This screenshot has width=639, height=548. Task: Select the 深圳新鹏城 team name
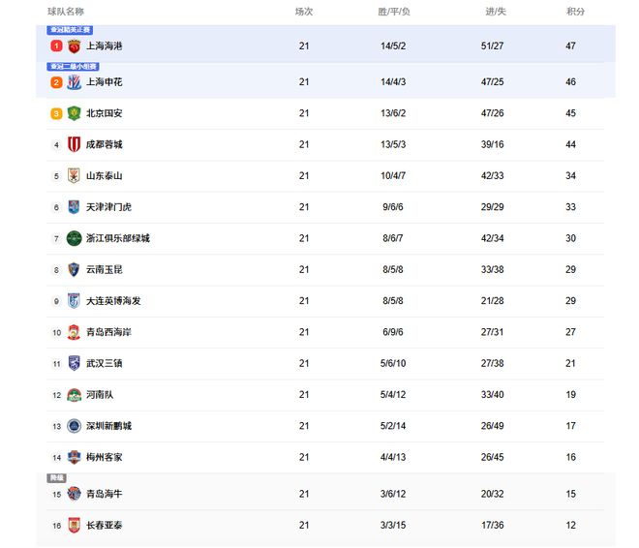[108, 426]
